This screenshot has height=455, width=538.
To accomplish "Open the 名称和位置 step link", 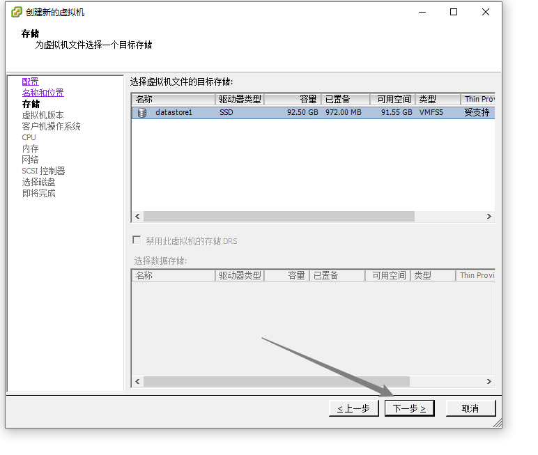I will coord(43,93).
